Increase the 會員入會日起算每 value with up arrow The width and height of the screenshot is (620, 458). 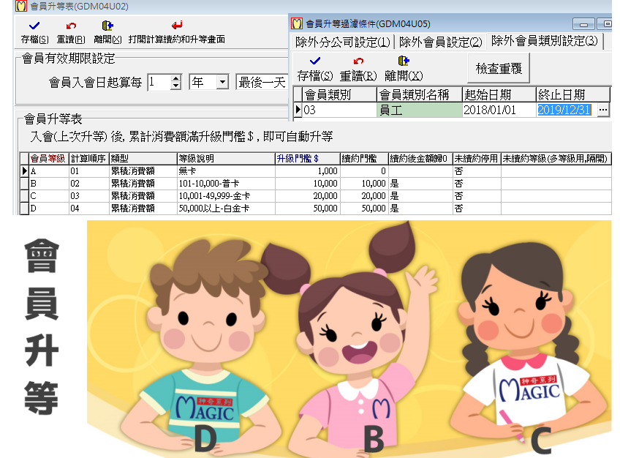point(176,78)
